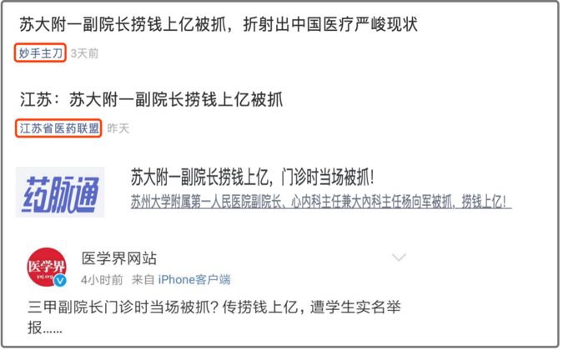This screenshot has width=563, height=350.
Task: Click 遭学生实名举 text in the post
Action: tap(355, 307)
